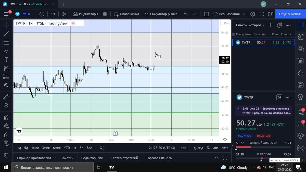Click the Опубликовать publish button
306x172 pixels.
tap(290, 14)
